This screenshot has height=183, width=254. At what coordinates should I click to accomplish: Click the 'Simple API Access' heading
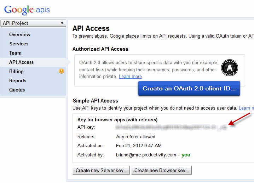click(x=96, y=101)
